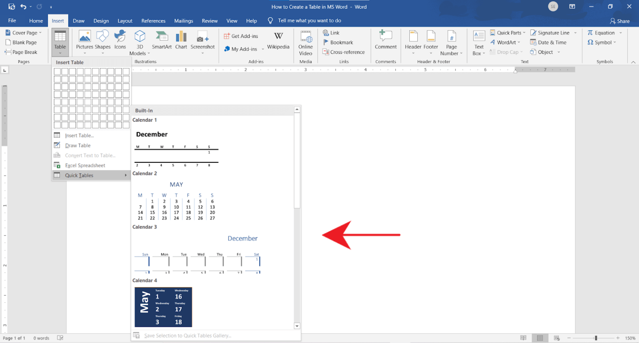Open Wikipedia add-in
This screenshot has width=639, height=343.
tap(278, 40)
